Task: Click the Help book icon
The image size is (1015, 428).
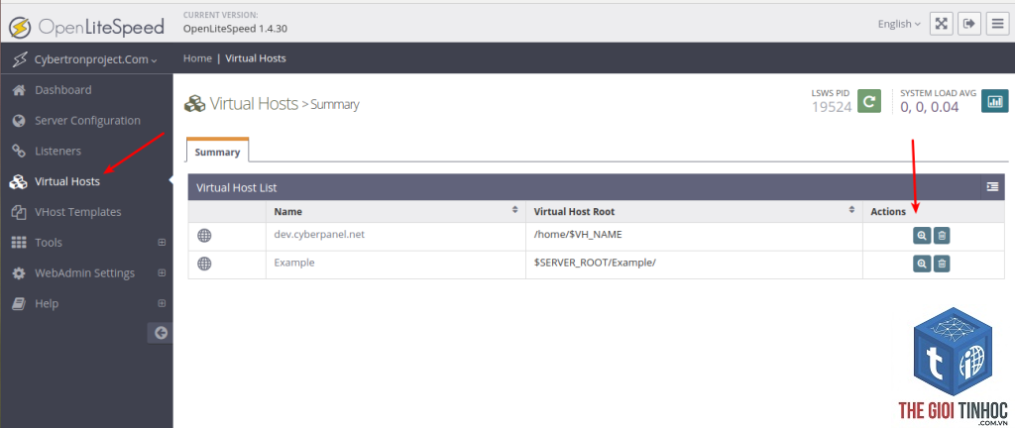Action: (19, 303)
